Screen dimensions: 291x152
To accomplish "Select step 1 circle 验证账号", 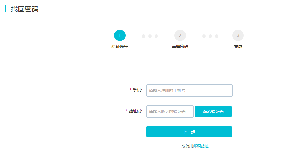I will 120,35.
